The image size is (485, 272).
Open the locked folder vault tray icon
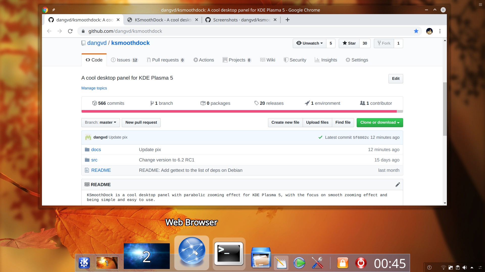tap(450, 267)
